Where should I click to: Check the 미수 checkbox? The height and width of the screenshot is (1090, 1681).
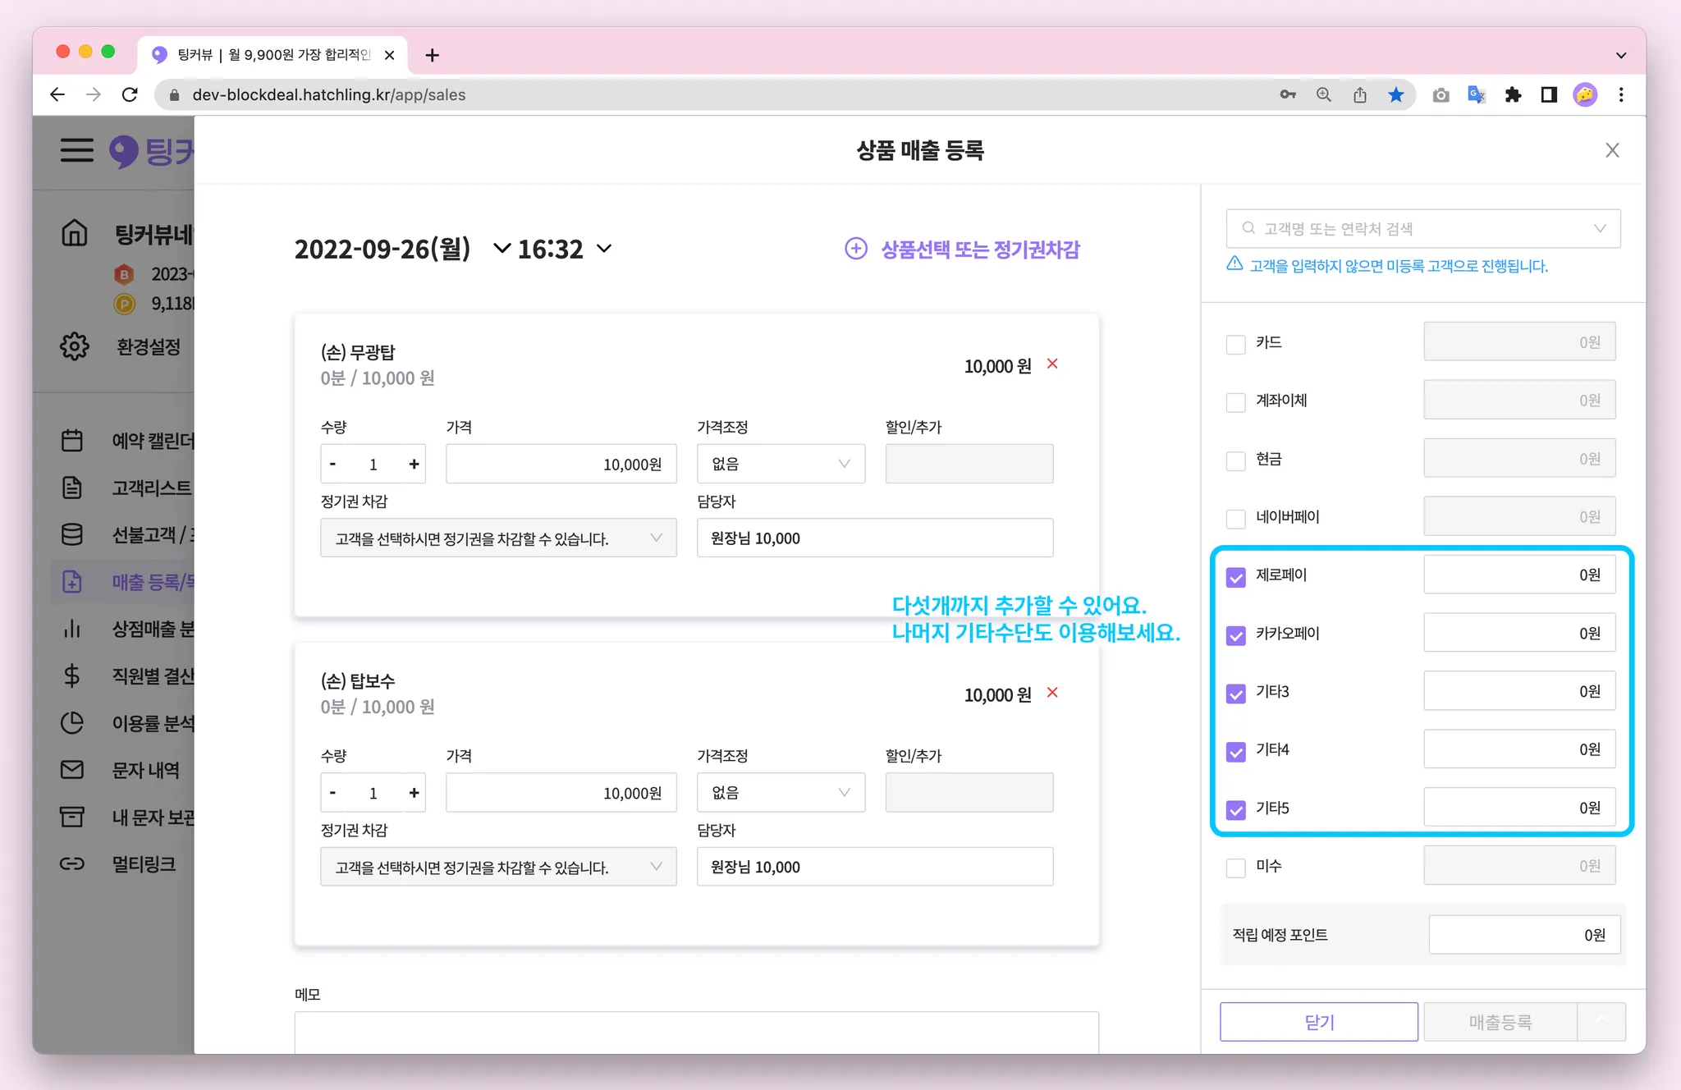click(x=1235, y=868)
